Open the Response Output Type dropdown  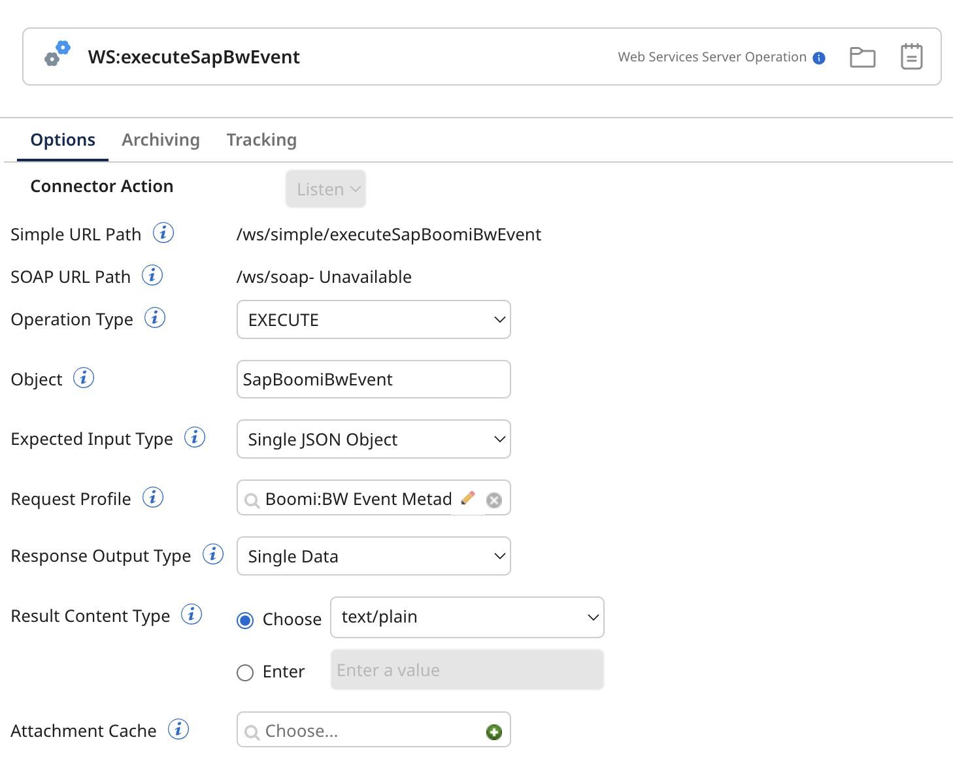pyautogui.click(x=373, y=556)
